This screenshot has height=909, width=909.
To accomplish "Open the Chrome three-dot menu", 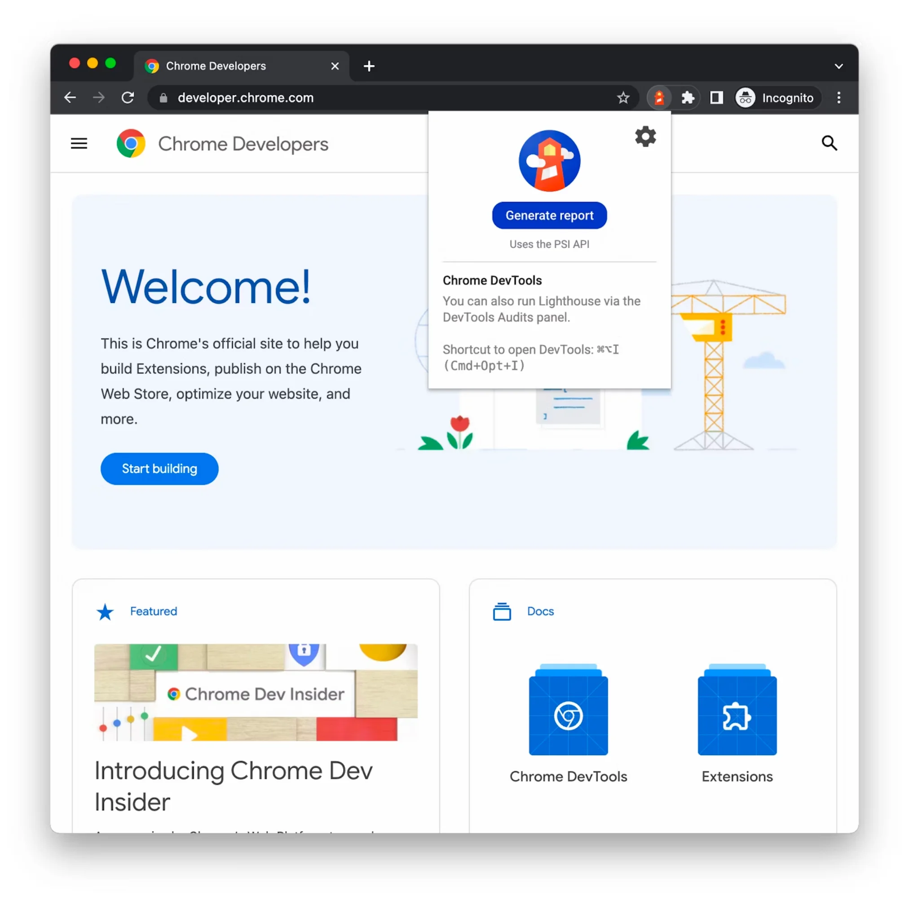I will coord(838,98).
